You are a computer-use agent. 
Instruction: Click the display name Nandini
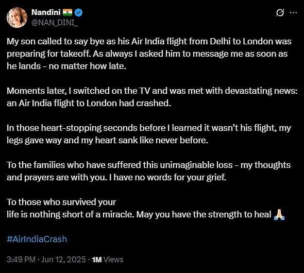pos(46,12)
